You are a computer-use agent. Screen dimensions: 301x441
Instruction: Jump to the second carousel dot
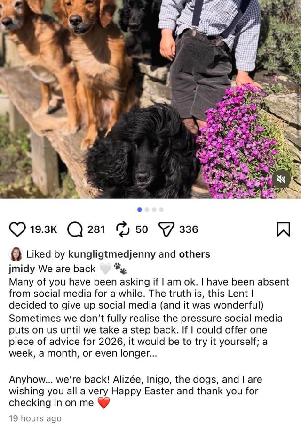click(x=147, y=209)
